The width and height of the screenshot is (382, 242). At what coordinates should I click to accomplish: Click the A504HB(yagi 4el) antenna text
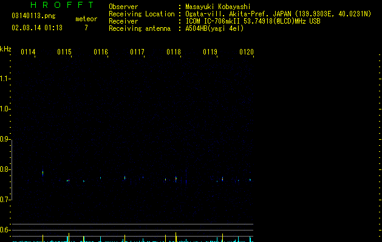point(214,28)
